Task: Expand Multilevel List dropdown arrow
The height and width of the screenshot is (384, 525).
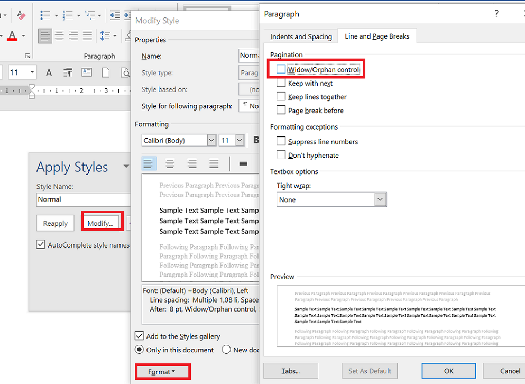Action: [x=99, y=15]
